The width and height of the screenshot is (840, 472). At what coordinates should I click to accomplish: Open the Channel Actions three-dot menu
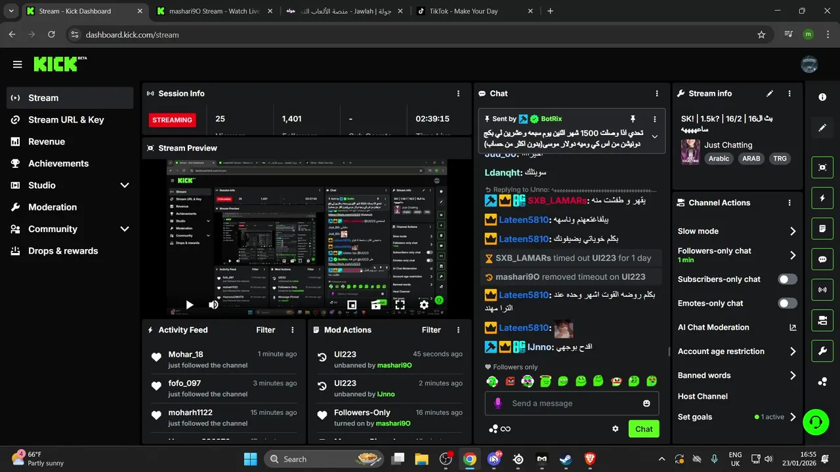point(789,203)
